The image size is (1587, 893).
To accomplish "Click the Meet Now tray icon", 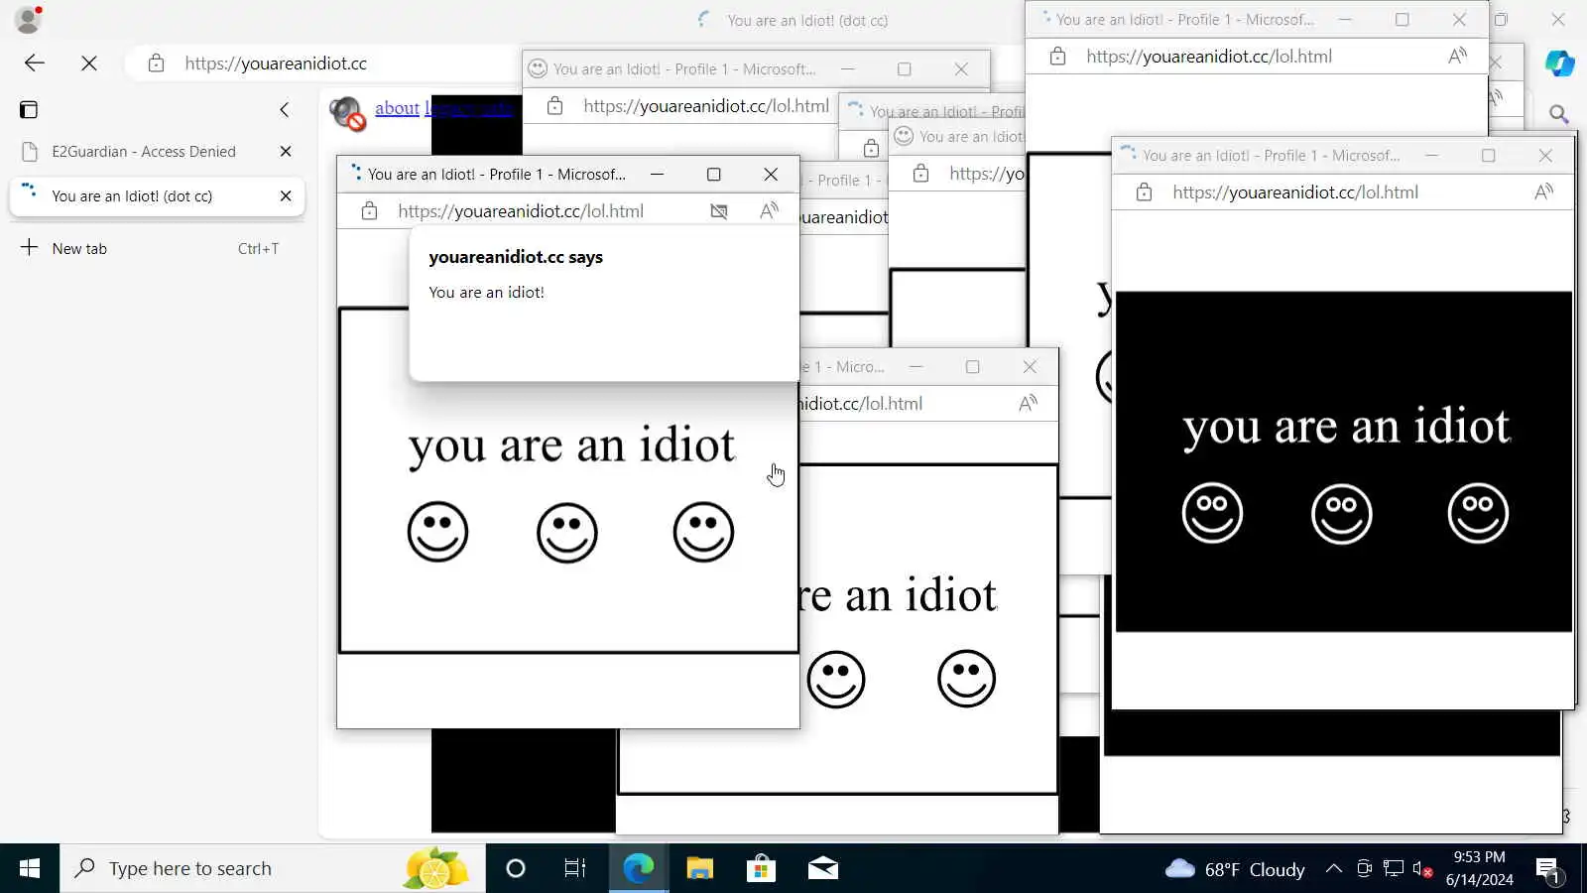I will coord(1365,869).
